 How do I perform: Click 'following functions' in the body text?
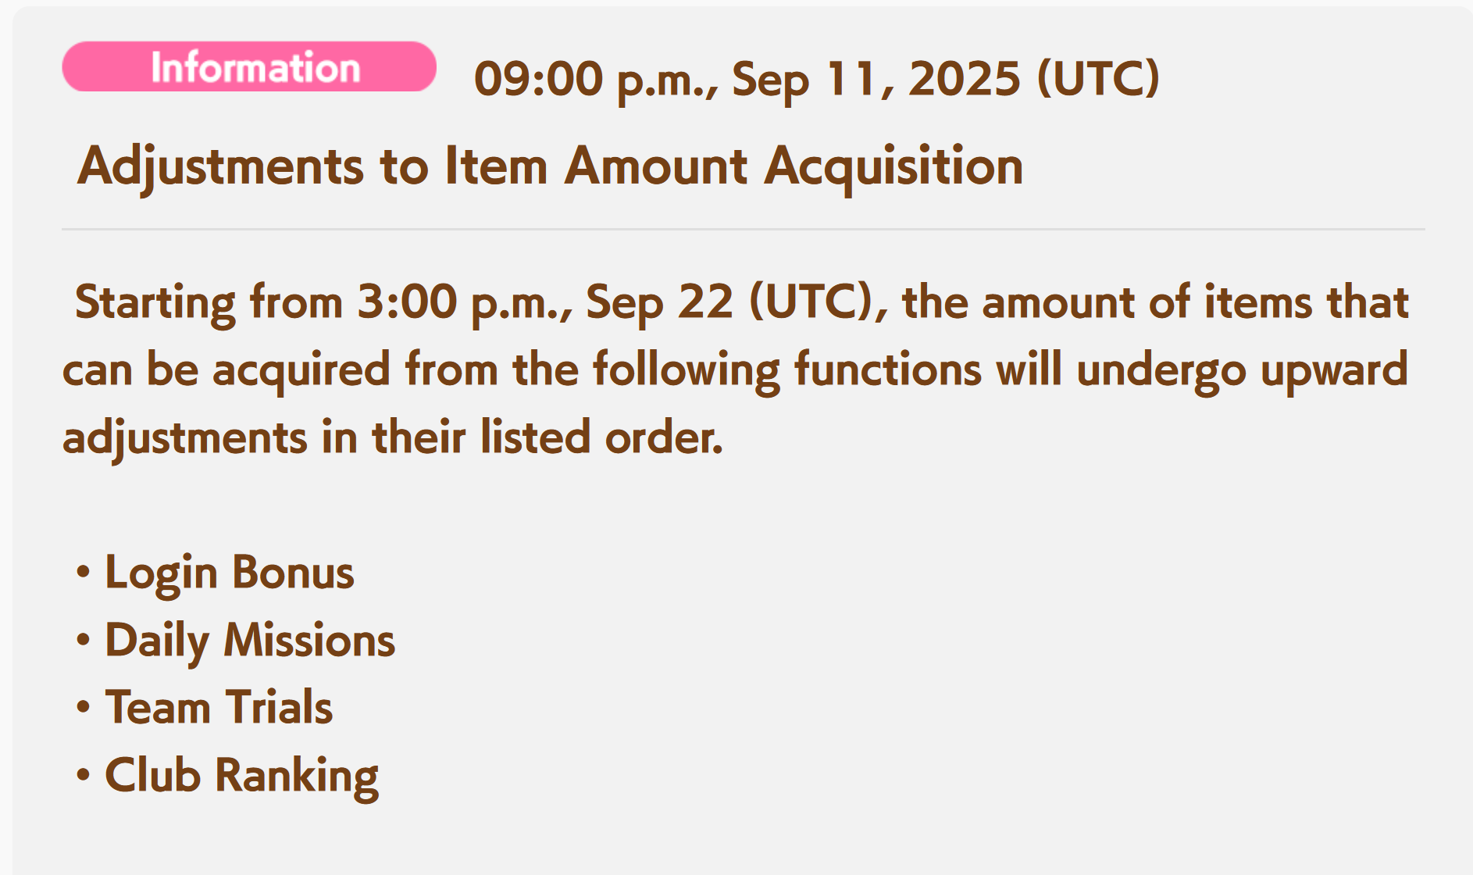point(787,371)
